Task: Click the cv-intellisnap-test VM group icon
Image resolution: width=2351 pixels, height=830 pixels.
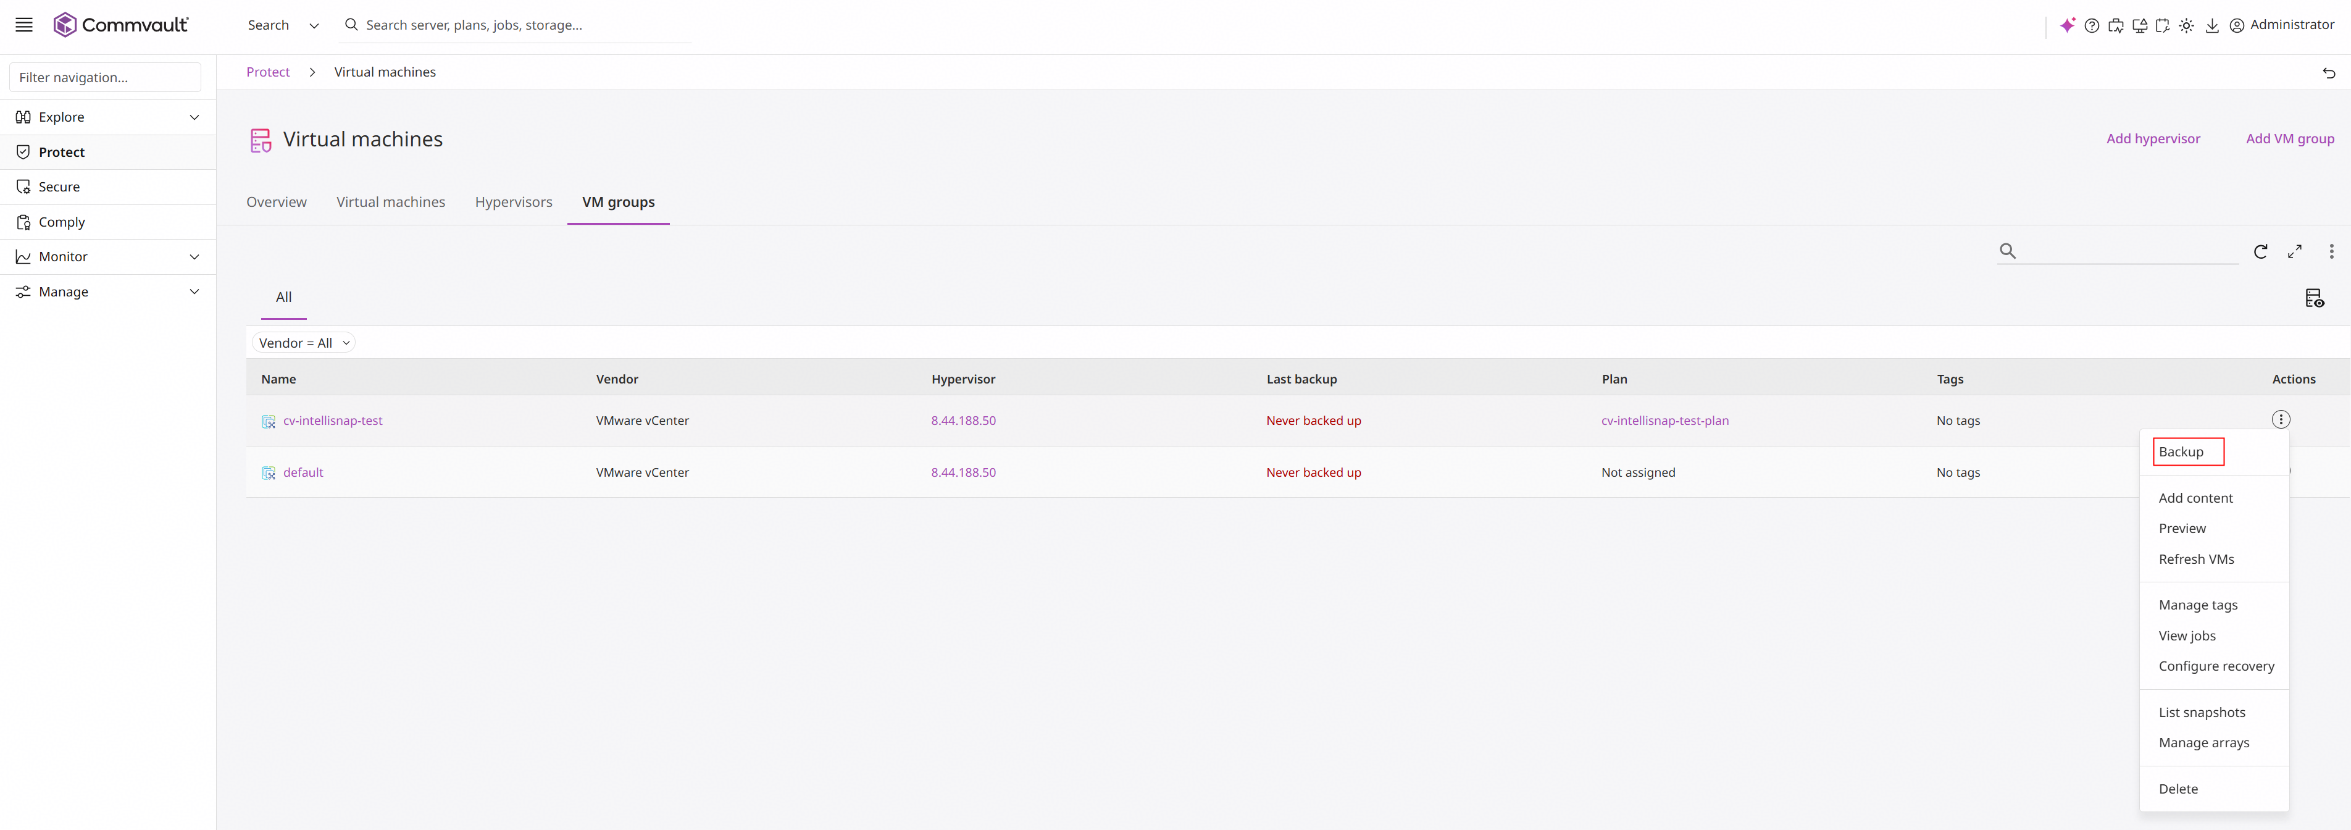Action: coord(269,421)
